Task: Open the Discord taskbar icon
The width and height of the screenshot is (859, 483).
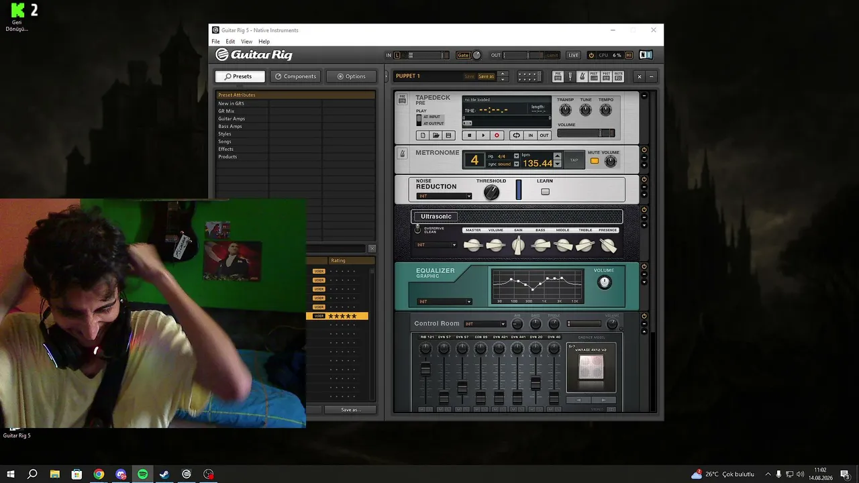Action: click(x=121, y=474)
